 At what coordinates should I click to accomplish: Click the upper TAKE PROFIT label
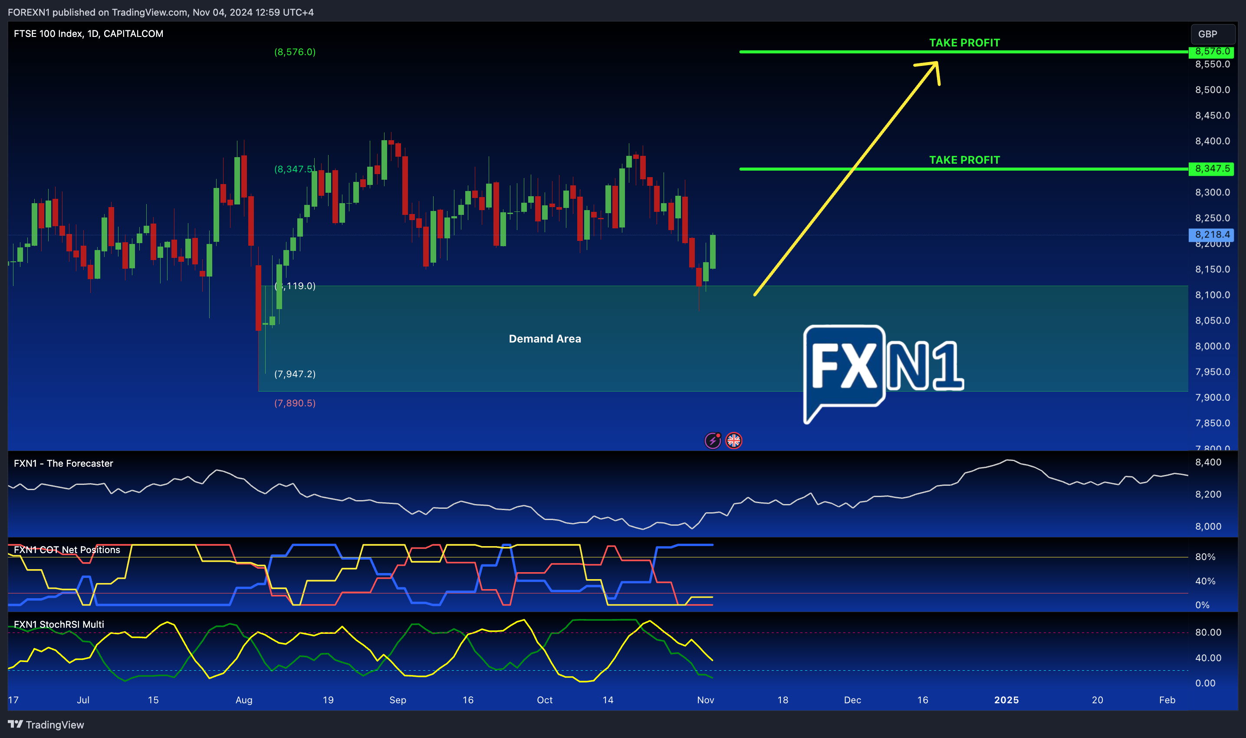click(964, 43)
